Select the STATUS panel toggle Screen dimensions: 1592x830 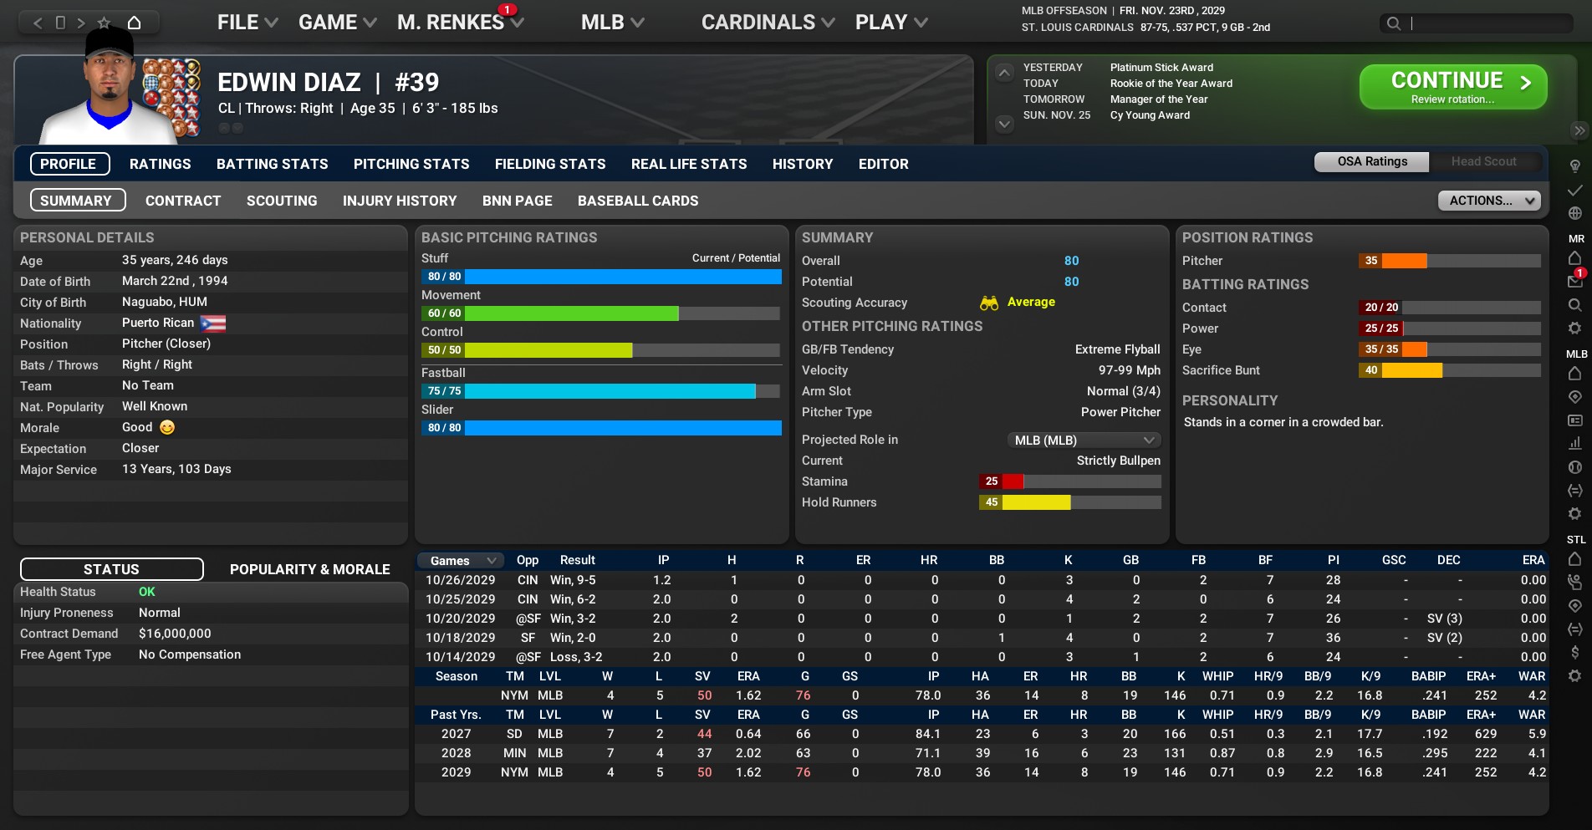coord(111,569)
